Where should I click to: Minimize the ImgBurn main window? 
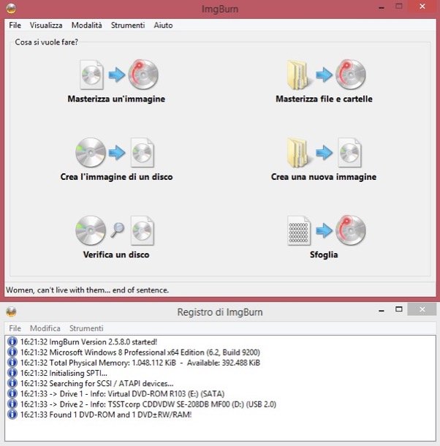pos(382,7)
